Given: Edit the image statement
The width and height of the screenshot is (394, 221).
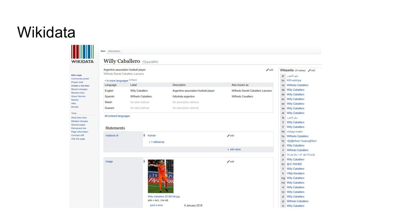Looking at the screenshot, I should (x=230, y=162).
